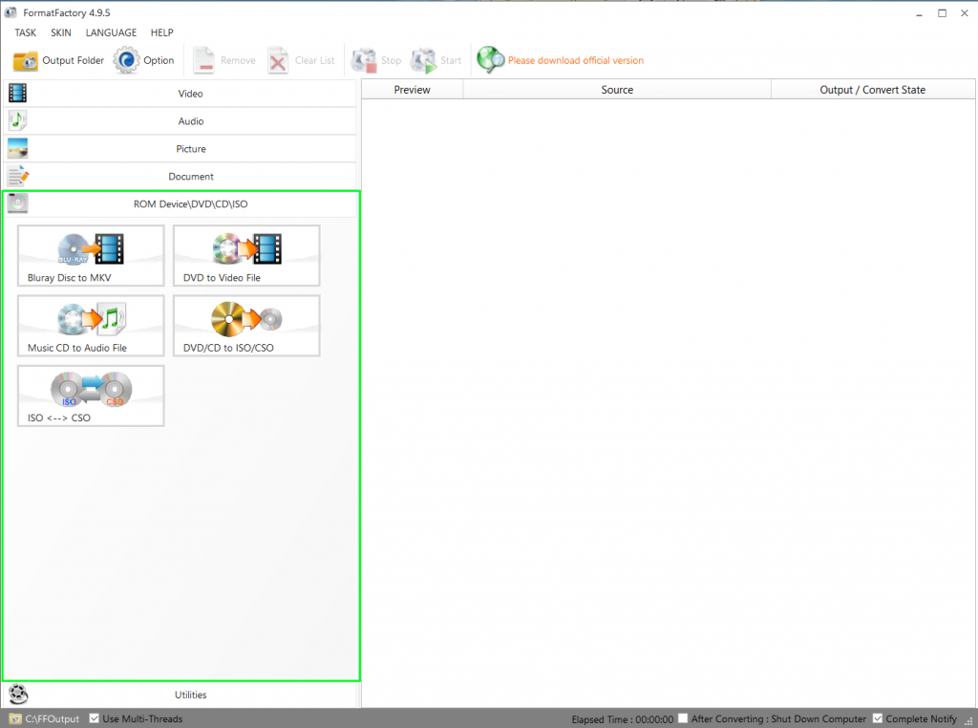The width and height of the screenshot is (978, 728).
Task: Click the Source column header
Action: point(617,90)
